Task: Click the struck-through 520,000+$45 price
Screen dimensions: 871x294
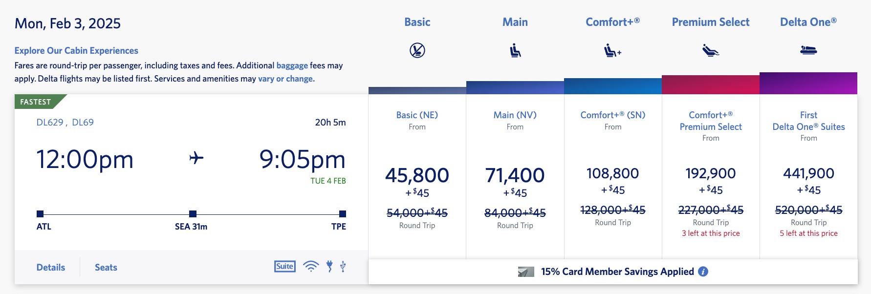Action: click(808, 210)
